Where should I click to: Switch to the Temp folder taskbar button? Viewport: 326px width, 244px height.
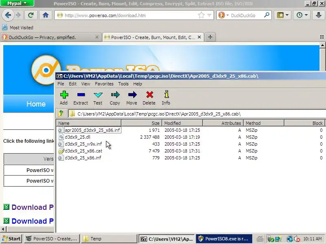point(109,239)
